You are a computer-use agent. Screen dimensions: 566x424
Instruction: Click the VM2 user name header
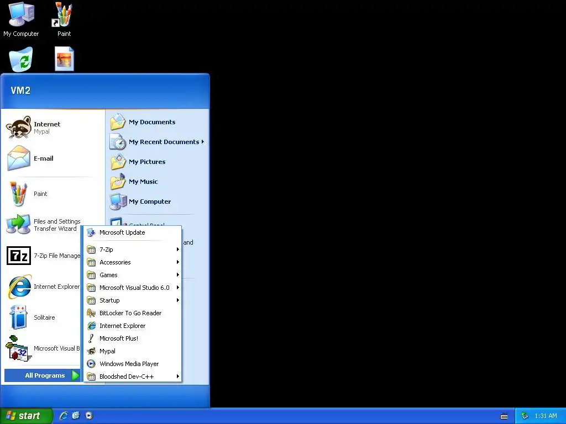[20, 91]
